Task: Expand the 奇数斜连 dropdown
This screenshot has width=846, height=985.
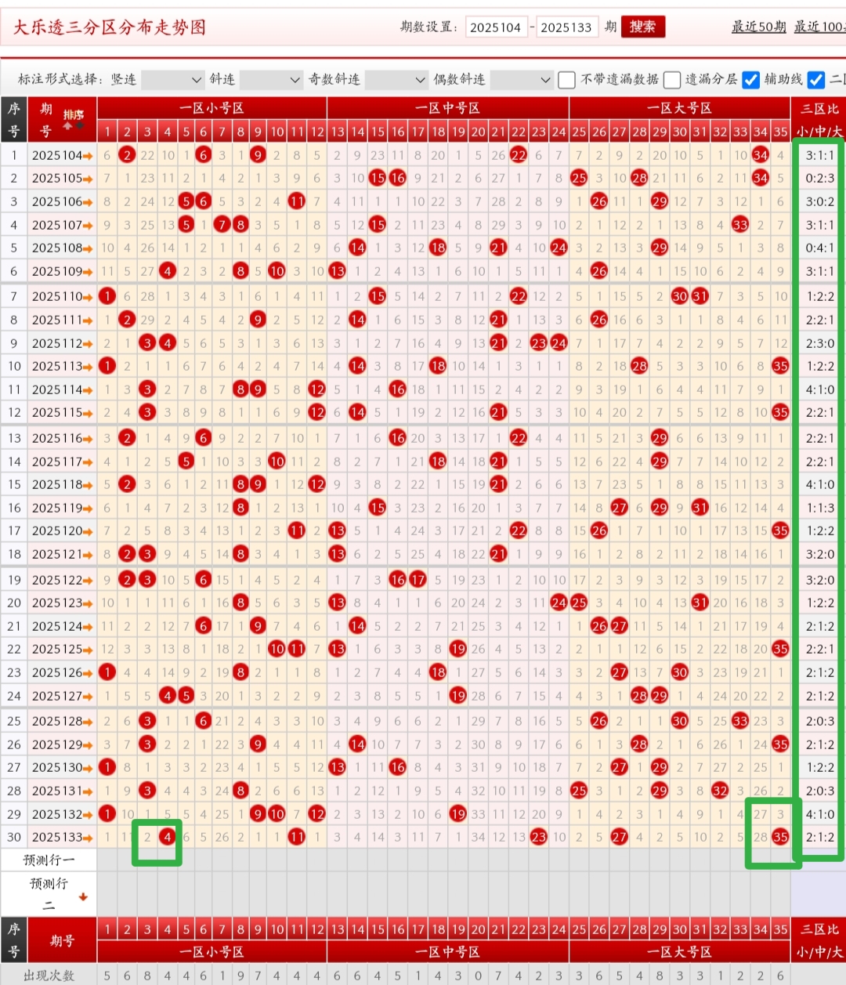Action: 396,80
